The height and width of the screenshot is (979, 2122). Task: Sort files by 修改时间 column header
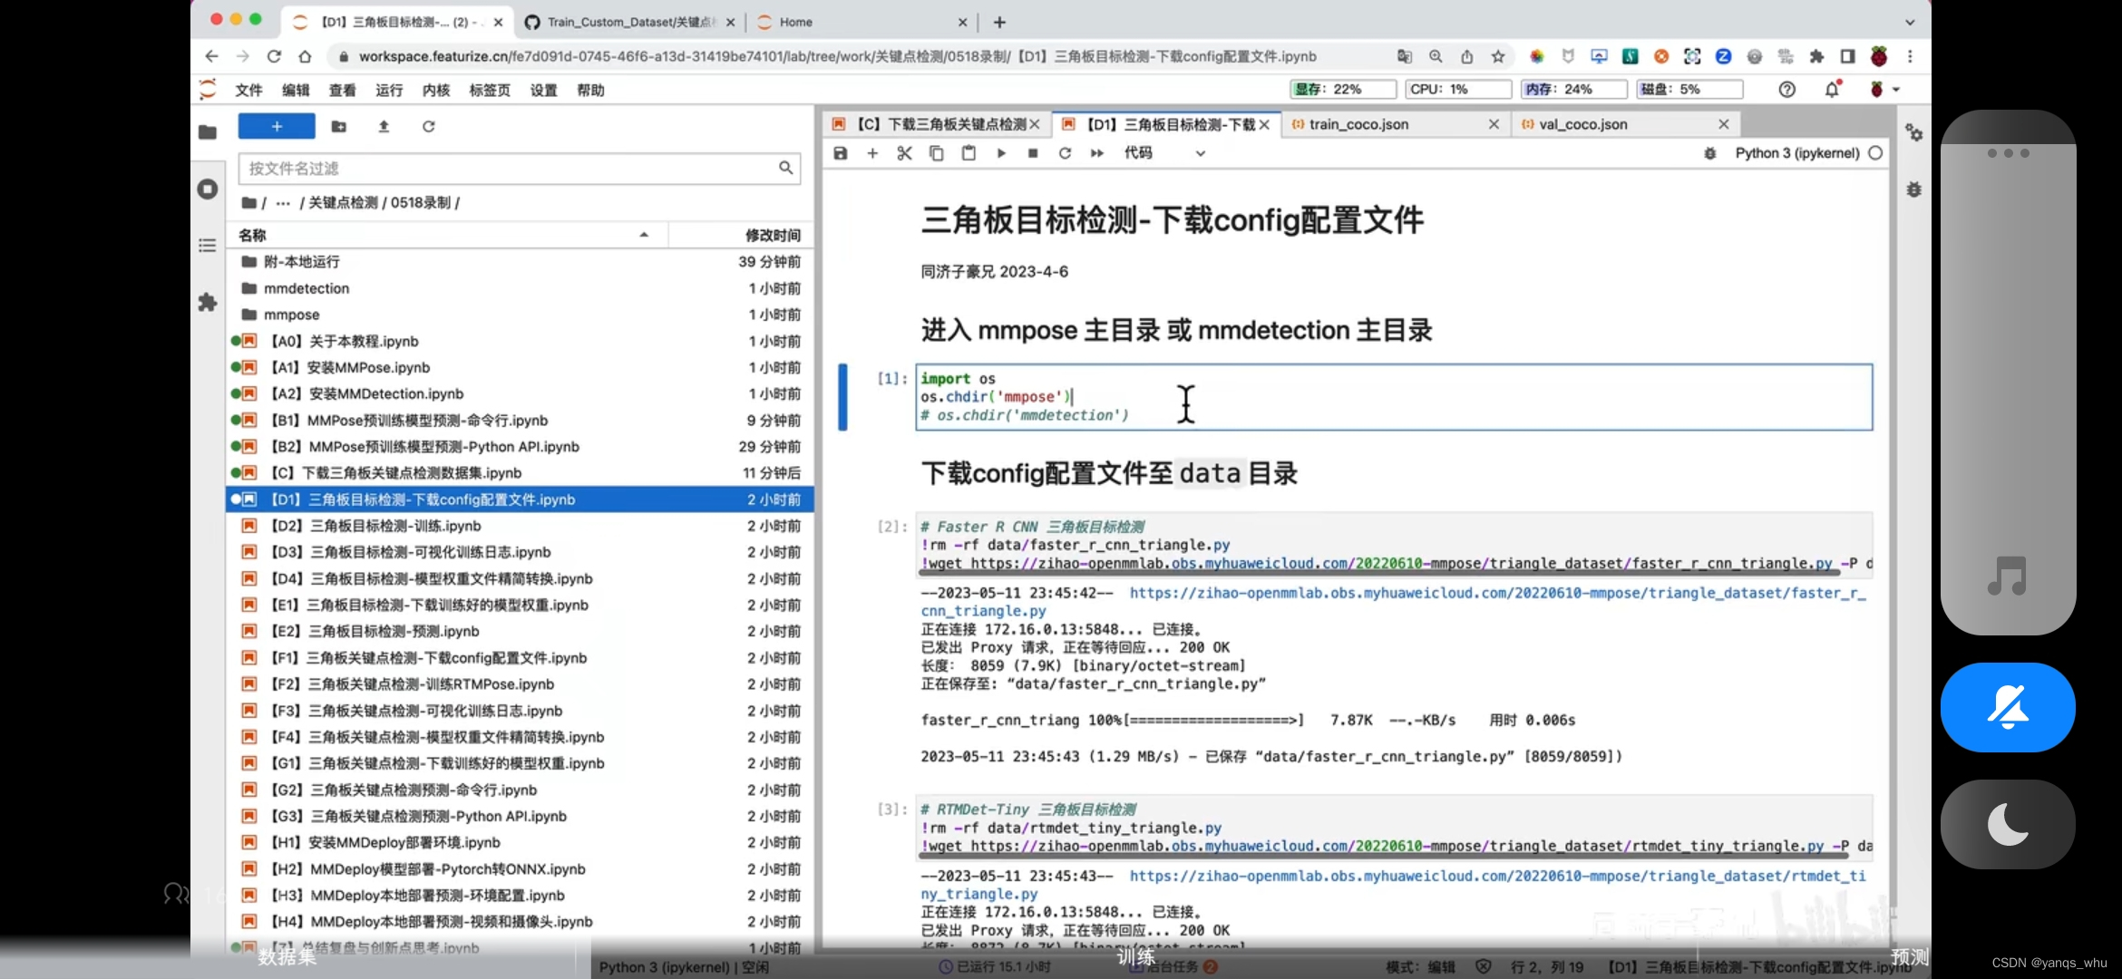[x=741, y=235]
